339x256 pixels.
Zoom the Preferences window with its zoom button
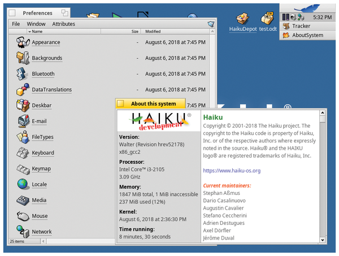pyautogui.click(x=64, y=13)
